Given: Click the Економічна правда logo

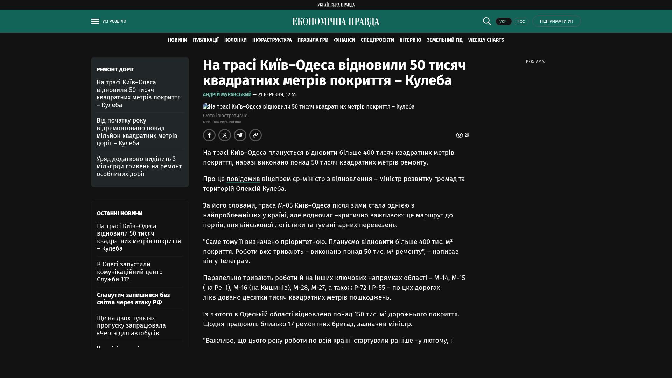Looking at the screenshot, I should (336, 22).
